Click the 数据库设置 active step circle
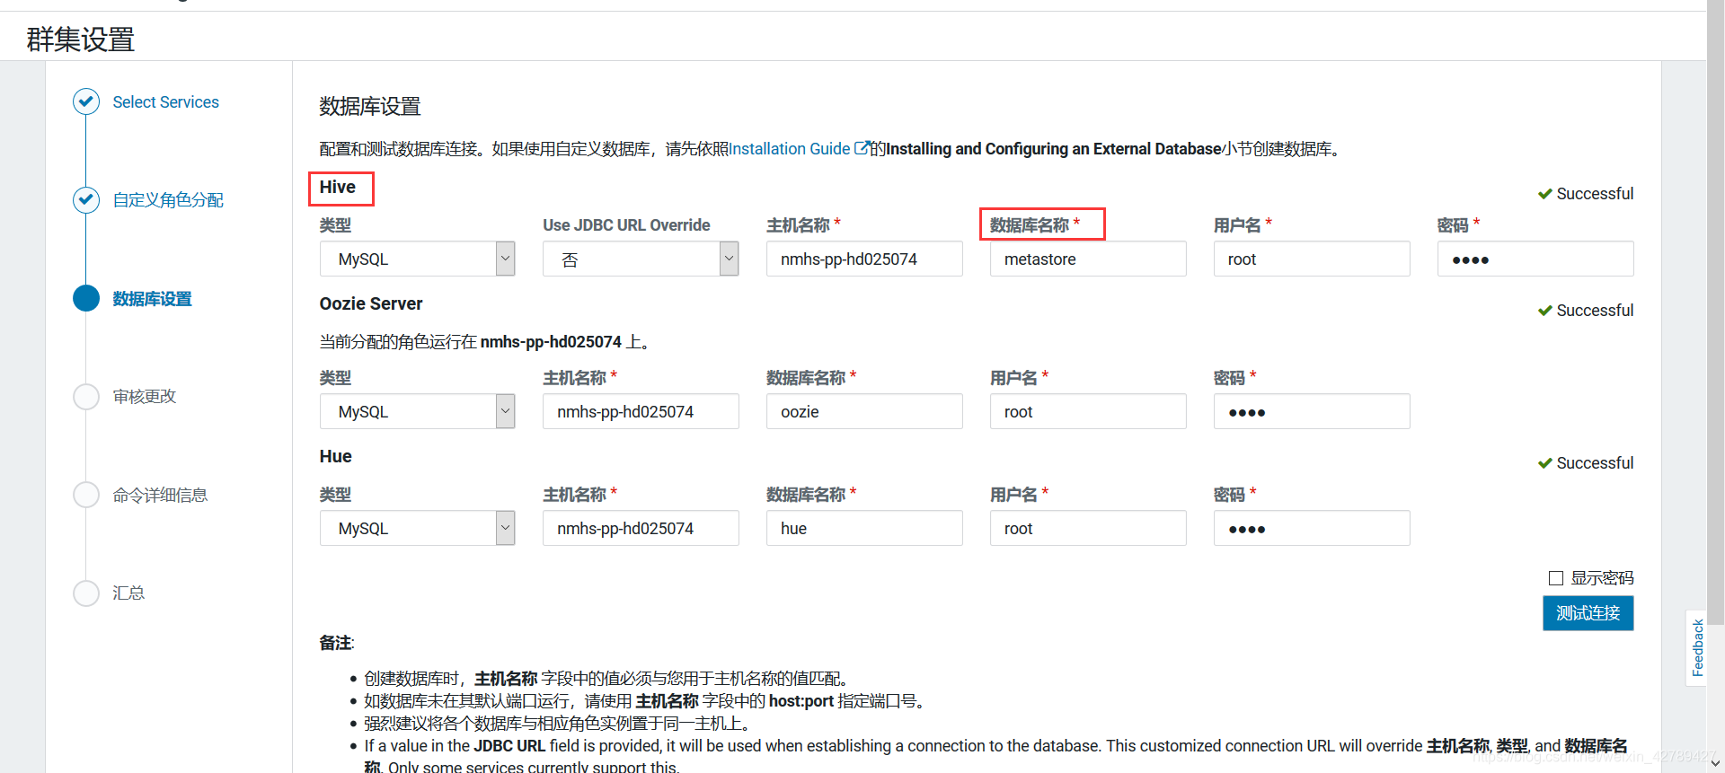This screenshot has height=773, width=1725. pos(86,298)
